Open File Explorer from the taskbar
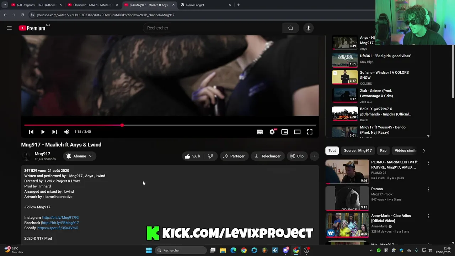The width and height of the screenshot is (455, 256). tap(223, 250)
